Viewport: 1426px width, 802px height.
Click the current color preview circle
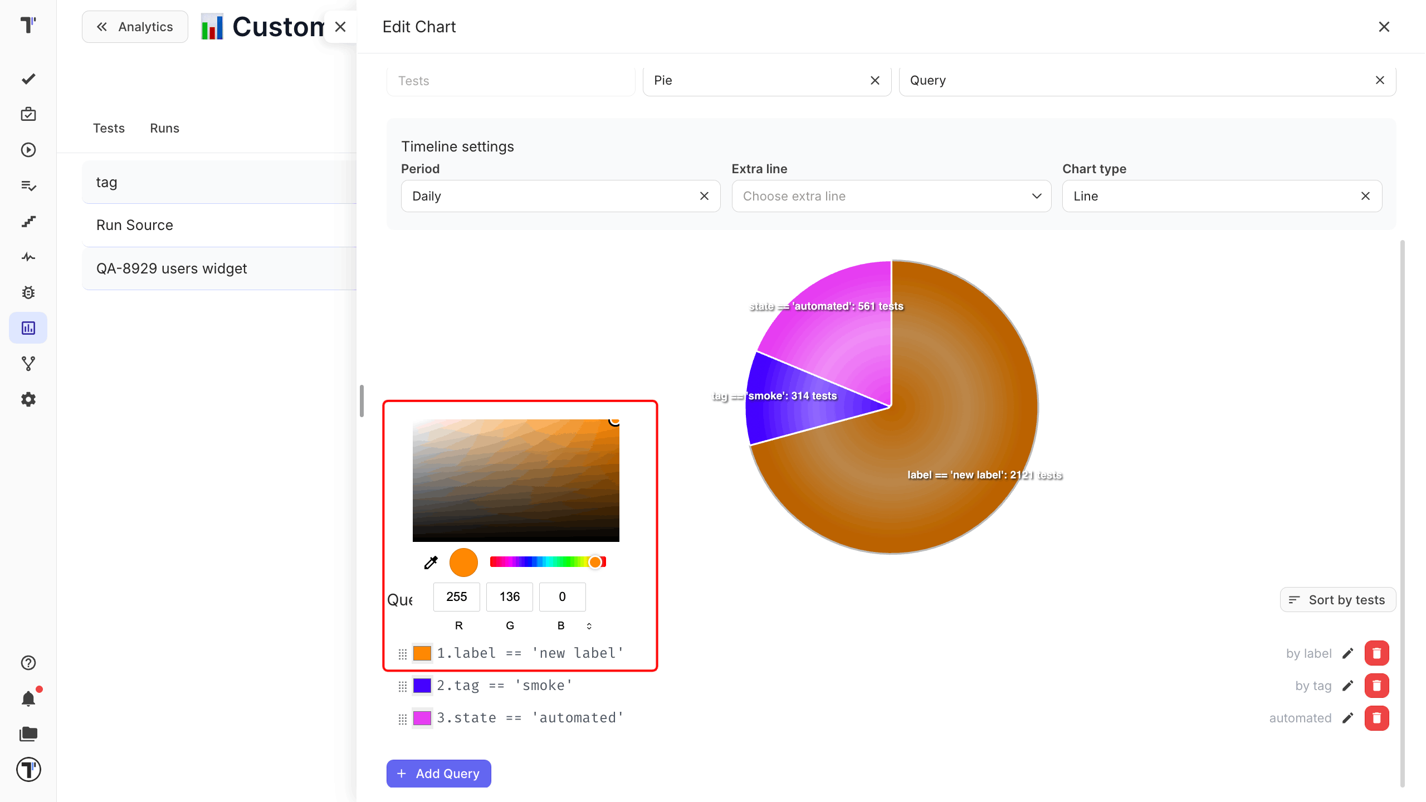tap(463, 563)
